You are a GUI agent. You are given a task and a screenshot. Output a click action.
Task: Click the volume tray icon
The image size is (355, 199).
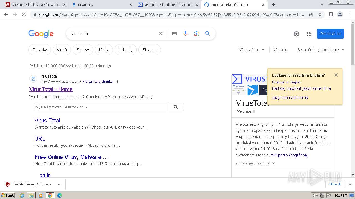point(315,195)
